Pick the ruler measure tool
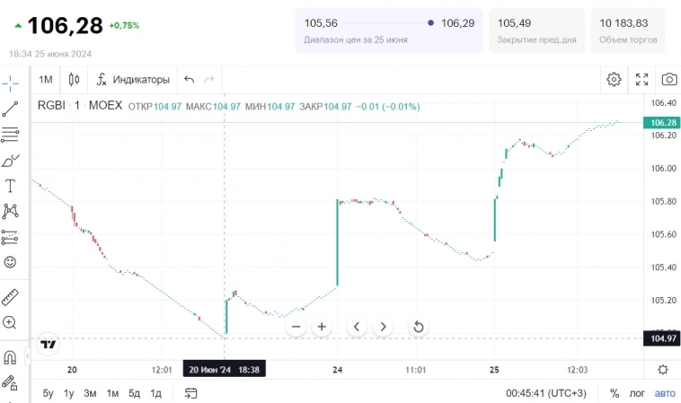The image size is (681, 403). click(x=11, y=297)
